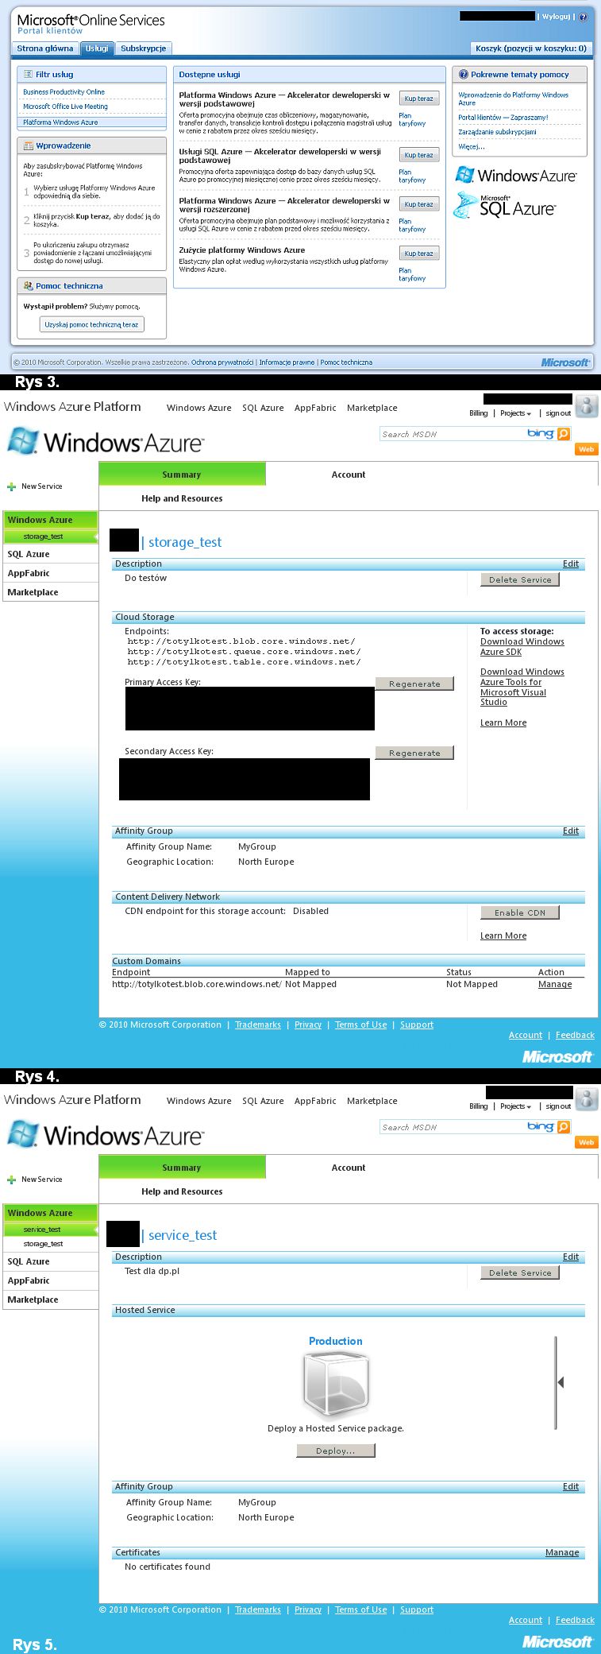Viewport: 601px width, 1654px height.
Task: Open the Projects dropdown on the service_test page
Action: (x=515, y=1106)
